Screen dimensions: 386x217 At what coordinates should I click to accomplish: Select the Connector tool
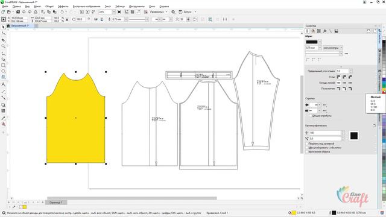[x=4, y=98]
